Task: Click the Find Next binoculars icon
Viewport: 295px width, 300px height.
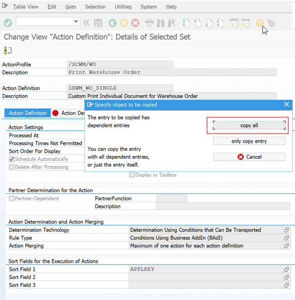Action: pyautogui.click(x=172, y=23)
